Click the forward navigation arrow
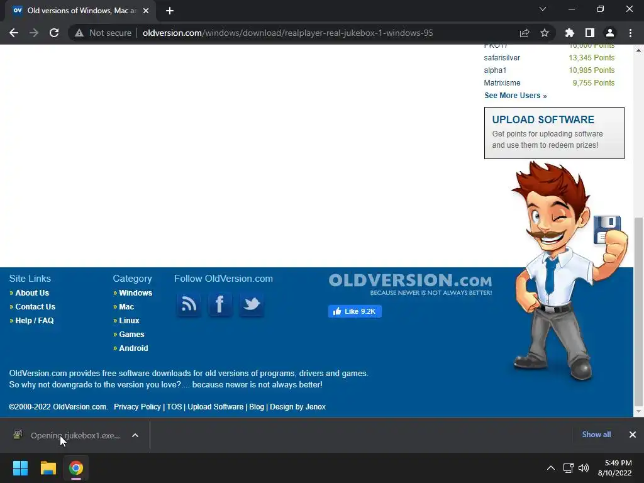Viewport: 644px width, 483px height. click(x=34, y=33)
